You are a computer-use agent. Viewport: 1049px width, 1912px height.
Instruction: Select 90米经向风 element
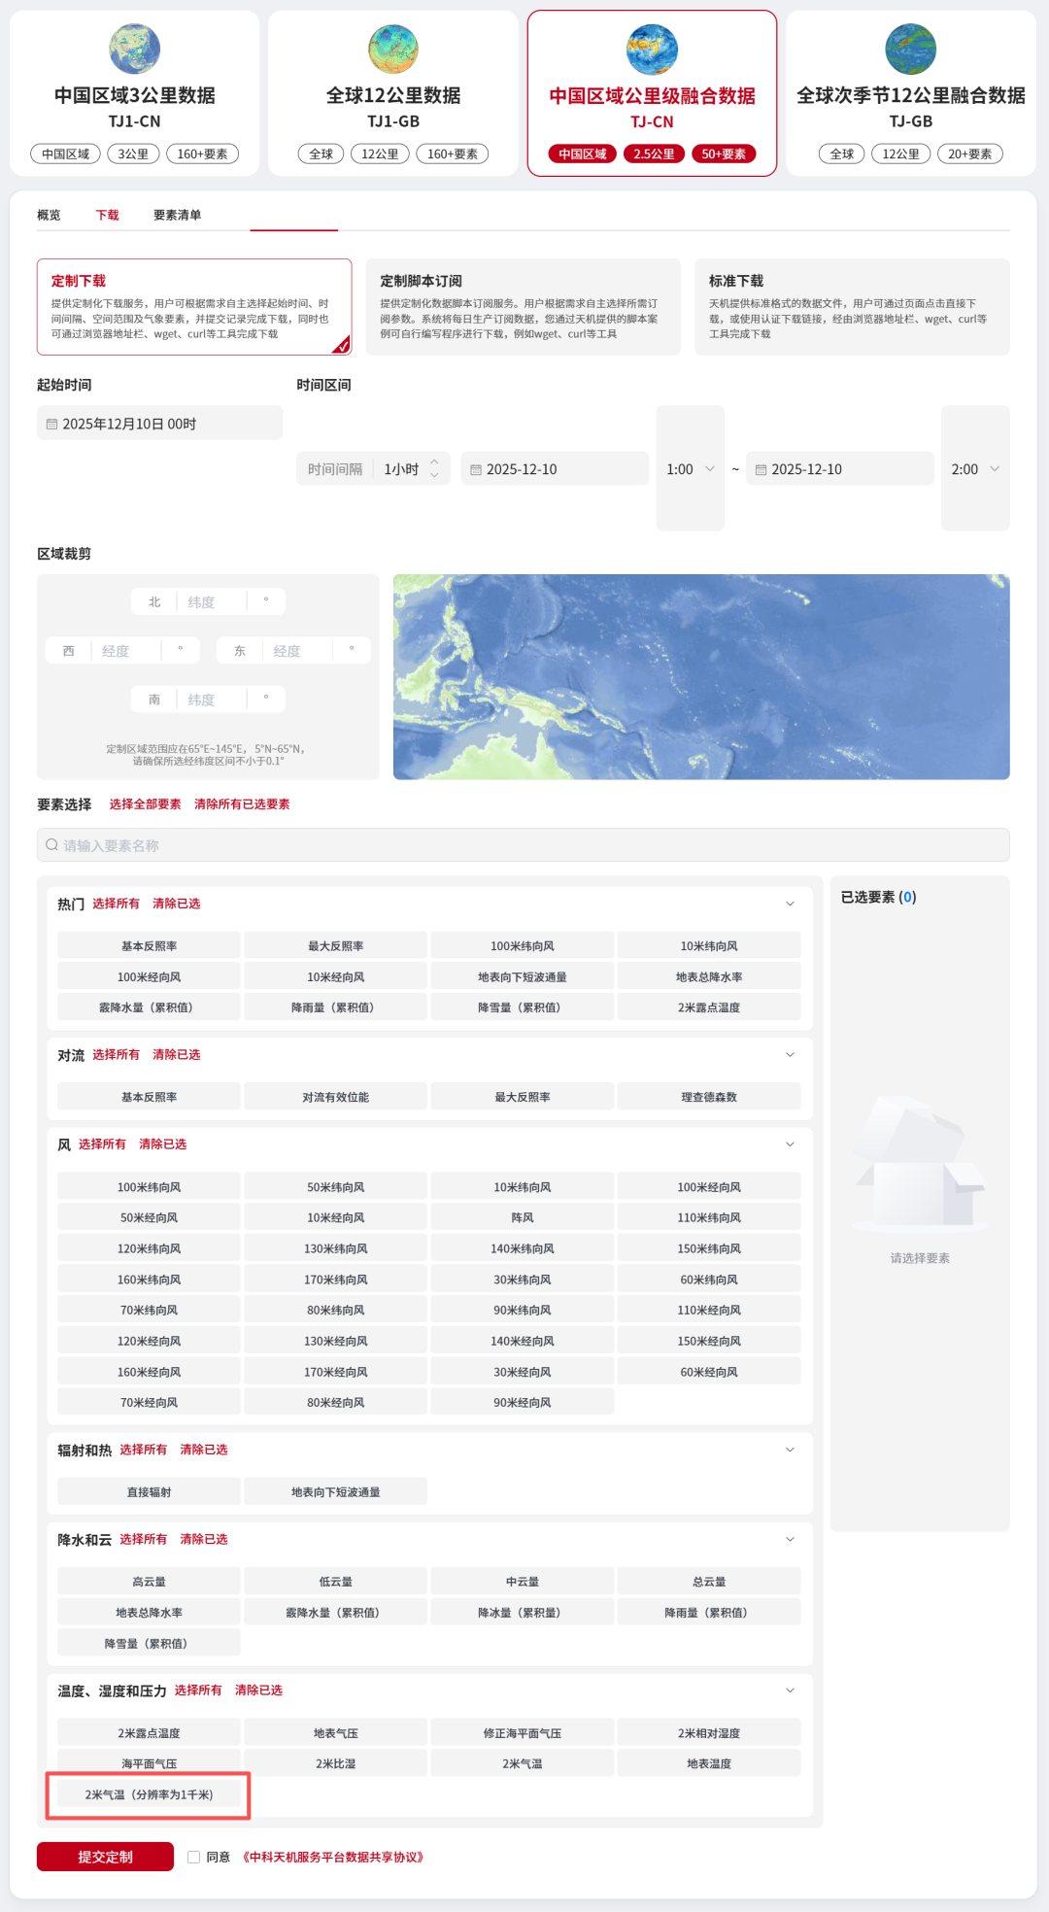(523, 1403)
